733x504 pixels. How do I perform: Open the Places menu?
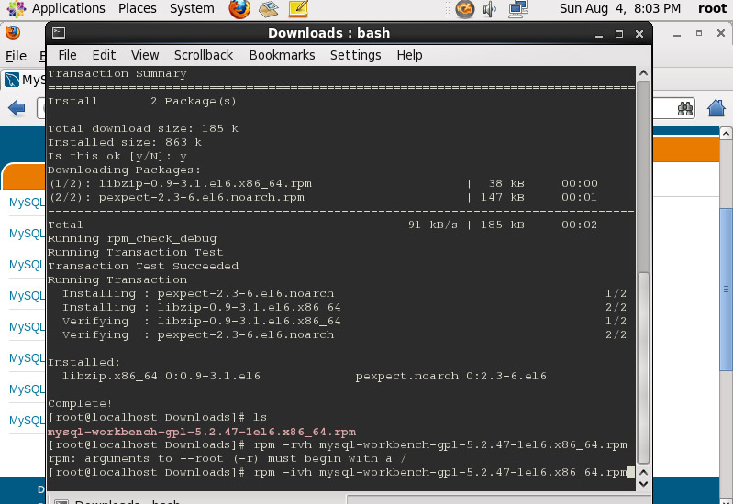click(x=138, y=8)
